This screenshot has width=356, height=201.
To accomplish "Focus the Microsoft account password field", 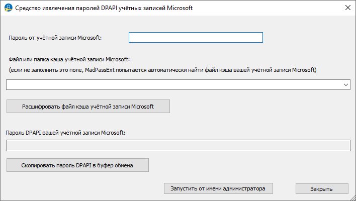I will click(x=196, y=38).
